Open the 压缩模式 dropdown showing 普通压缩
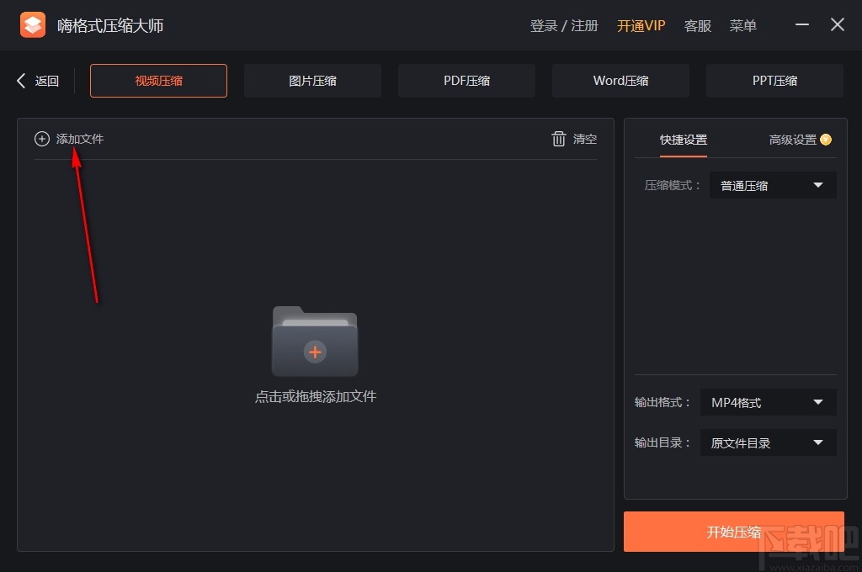 tap(771, 185)
